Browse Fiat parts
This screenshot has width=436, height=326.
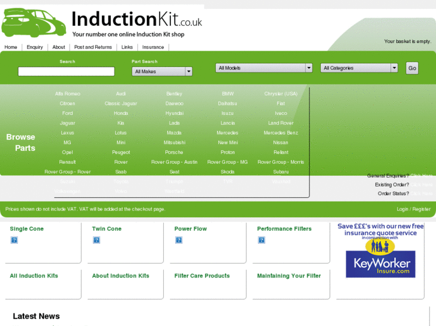pyautogui.click(x=281, y=103)
